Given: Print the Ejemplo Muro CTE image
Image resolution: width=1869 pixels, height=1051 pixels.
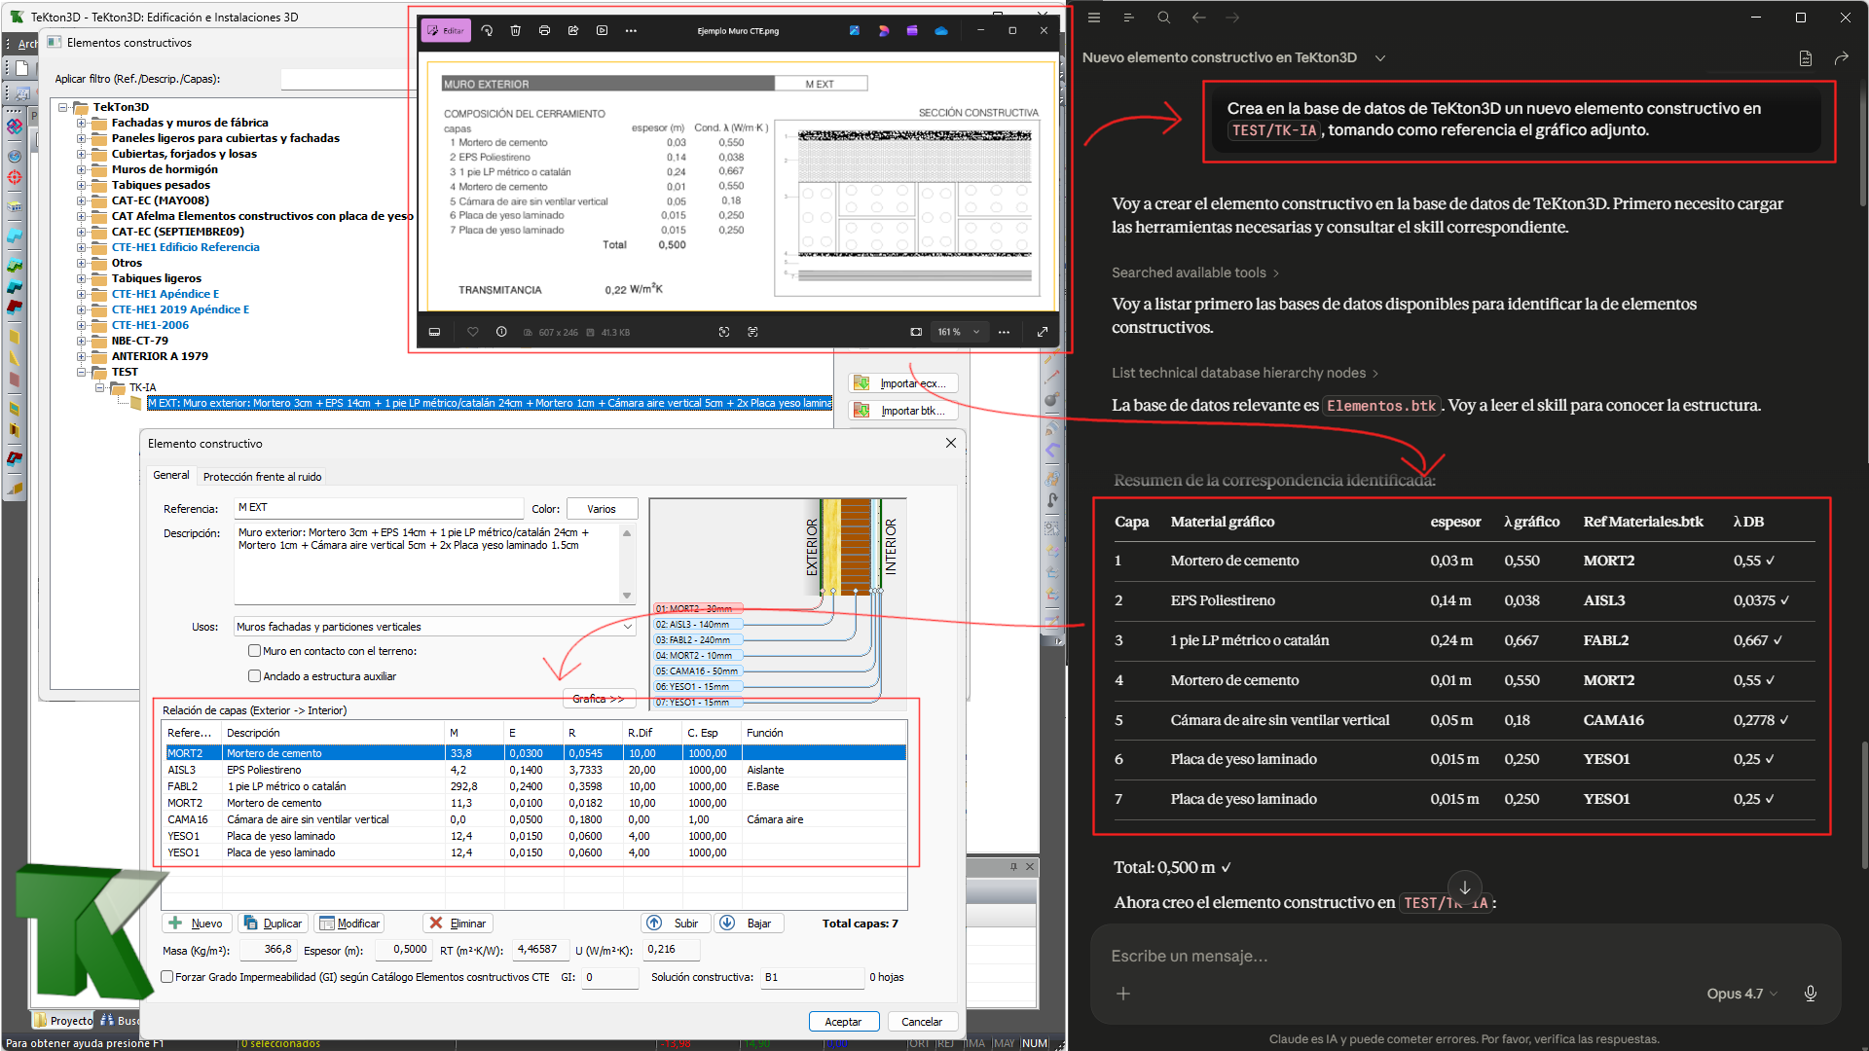Looking at the screenshot, I should [x=544, y=30].
